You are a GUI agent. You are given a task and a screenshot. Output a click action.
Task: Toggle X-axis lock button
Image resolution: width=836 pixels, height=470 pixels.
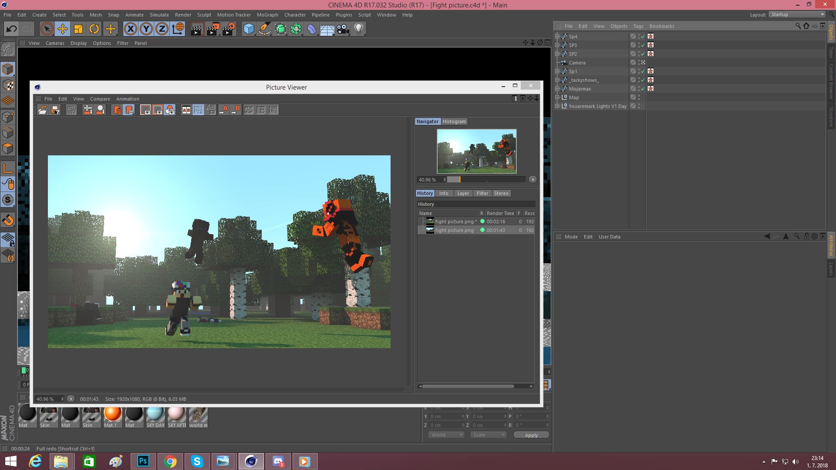[x=130, y=29]
